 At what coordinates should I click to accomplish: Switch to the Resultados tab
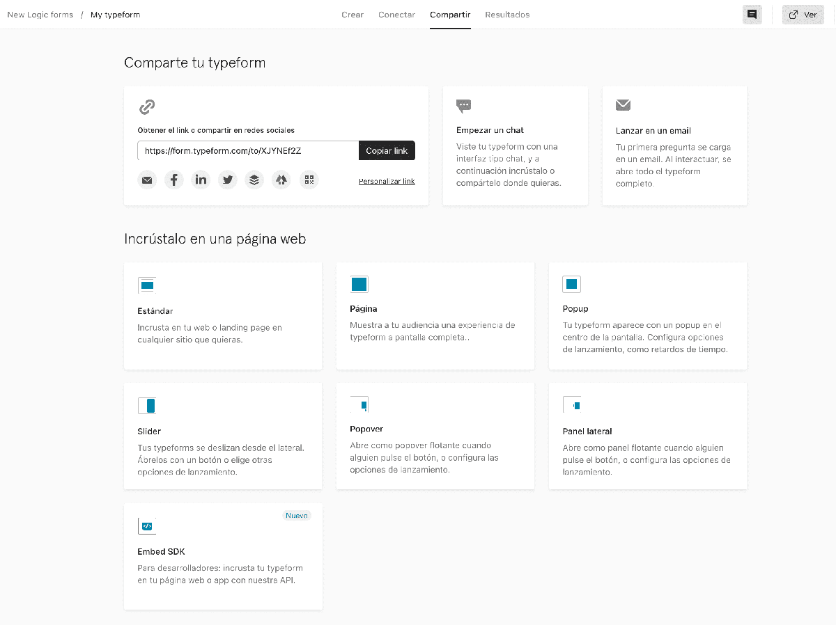point(507,14)
